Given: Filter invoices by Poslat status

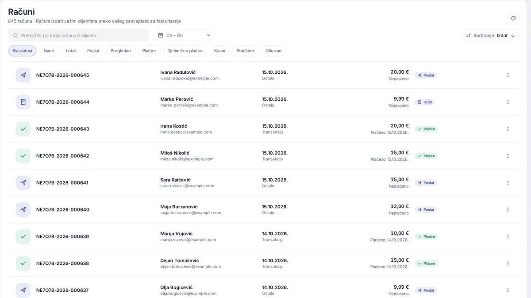Looking at the screenshot, I should point(93,51).
